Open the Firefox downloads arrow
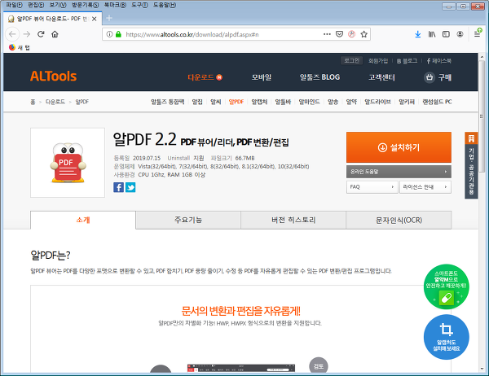This screenshot has height=376, width=489. 418,34
